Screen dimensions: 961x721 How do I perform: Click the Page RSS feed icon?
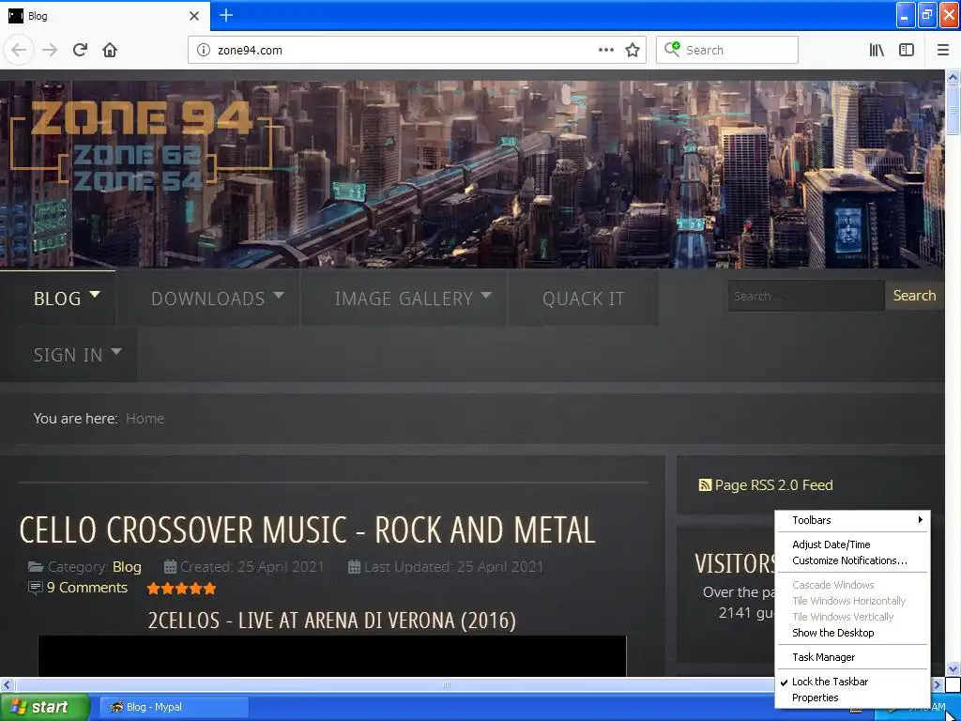coord(705,485)
